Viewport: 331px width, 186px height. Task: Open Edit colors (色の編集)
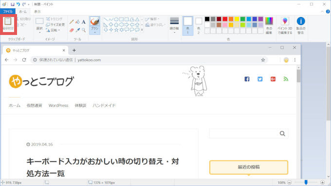[269, 25]
